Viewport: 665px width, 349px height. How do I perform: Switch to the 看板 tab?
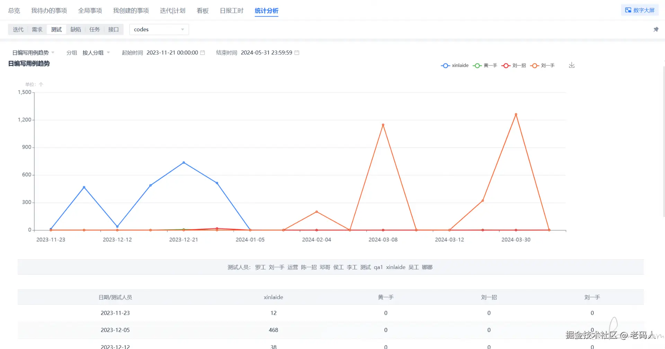(x=203, y=11)
